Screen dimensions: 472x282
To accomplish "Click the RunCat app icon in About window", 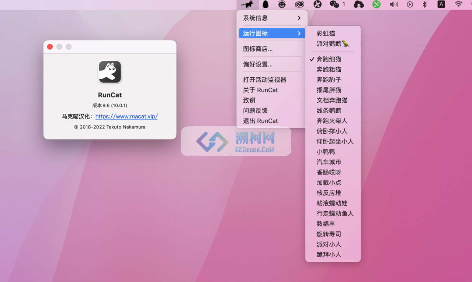I will (x=110, y=72).
